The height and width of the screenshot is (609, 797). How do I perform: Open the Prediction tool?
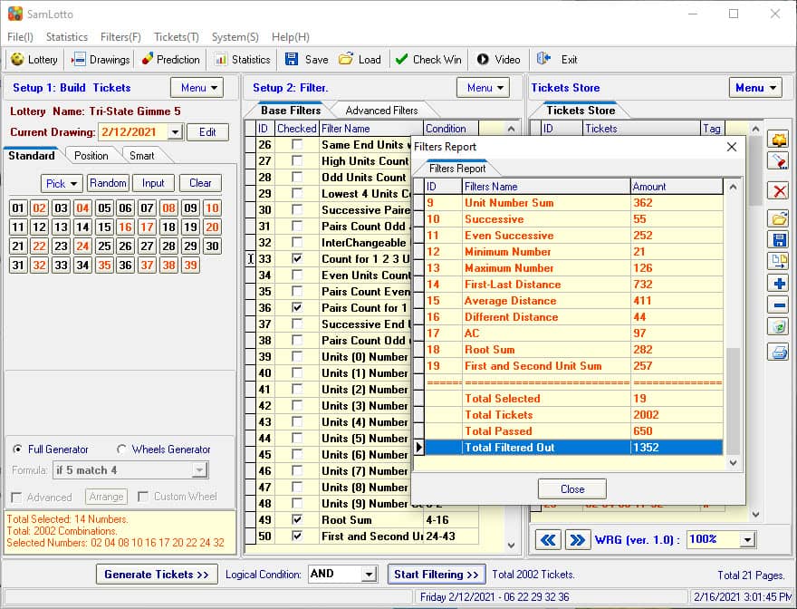pos(171,60)
